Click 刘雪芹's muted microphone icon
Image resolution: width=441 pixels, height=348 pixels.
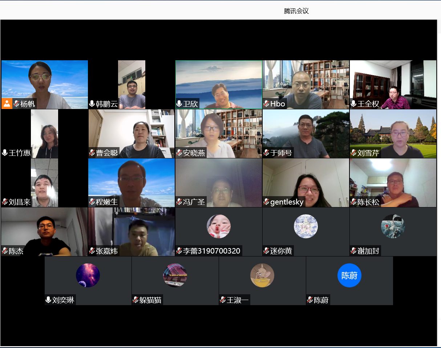coord(353,153)
